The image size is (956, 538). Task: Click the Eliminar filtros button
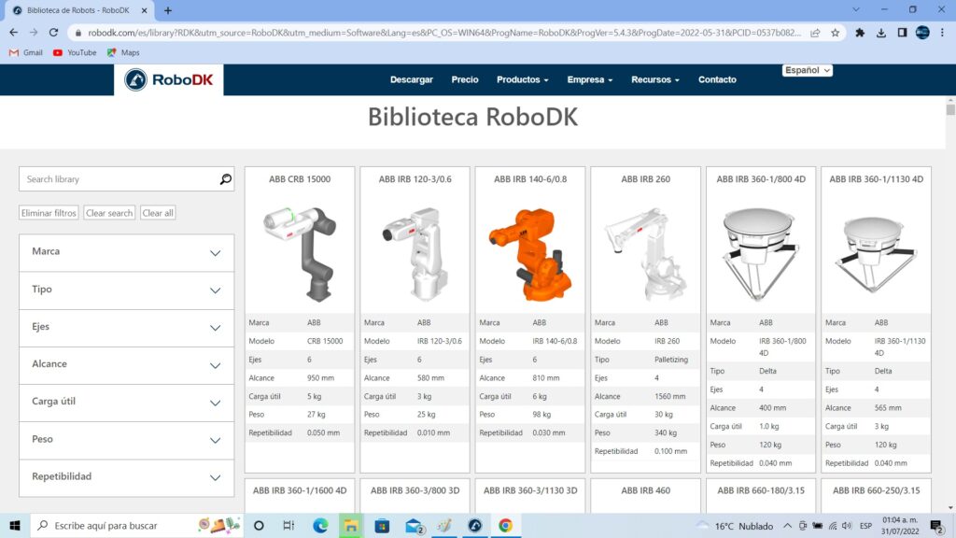48,212
